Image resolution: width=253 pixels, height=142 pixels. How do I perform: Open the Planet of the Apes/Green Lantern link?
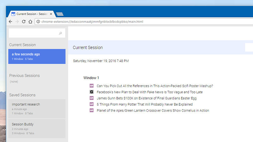153,110
